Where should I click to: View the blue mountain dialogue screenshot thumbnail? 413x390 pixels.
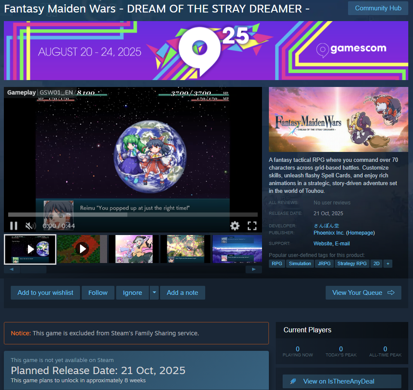237,249
